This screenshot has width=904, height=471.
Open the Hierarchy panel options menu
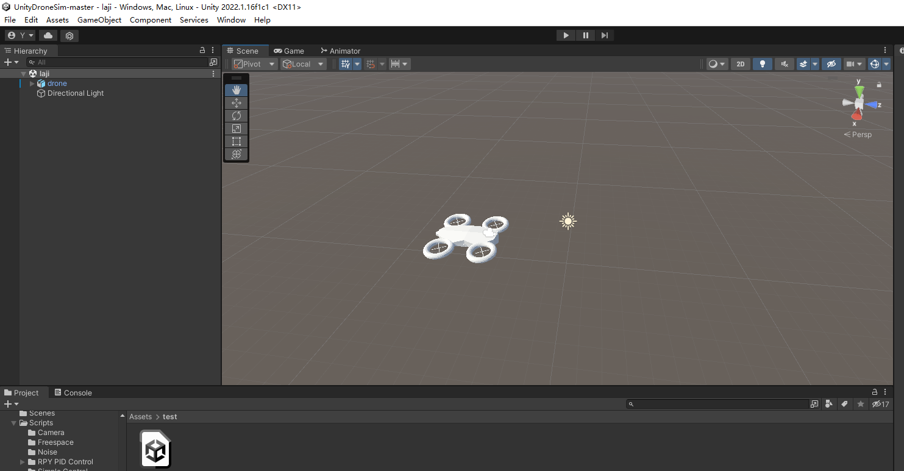pyautogui.click(x=213, y=51)
